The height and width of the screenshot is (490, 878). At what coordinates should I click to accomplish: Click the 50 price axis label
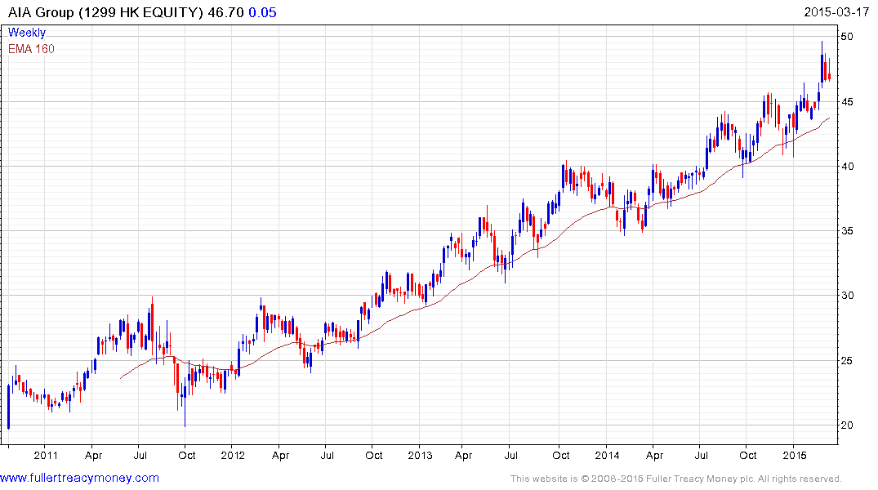(x=848, y=37)
